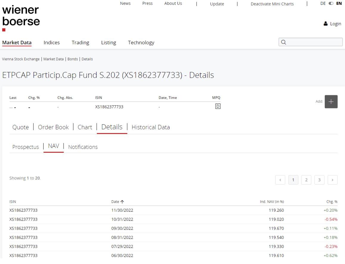Viewport: 345px width, 264px height.
Task: Select the Details tab
Action: [x=112, y=127]
